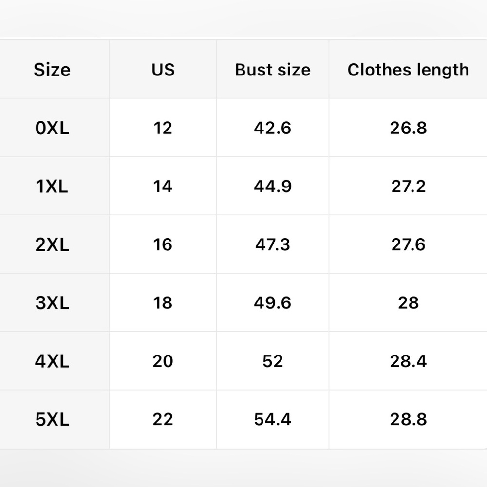Click the 3XL size row label

point(52,303)
